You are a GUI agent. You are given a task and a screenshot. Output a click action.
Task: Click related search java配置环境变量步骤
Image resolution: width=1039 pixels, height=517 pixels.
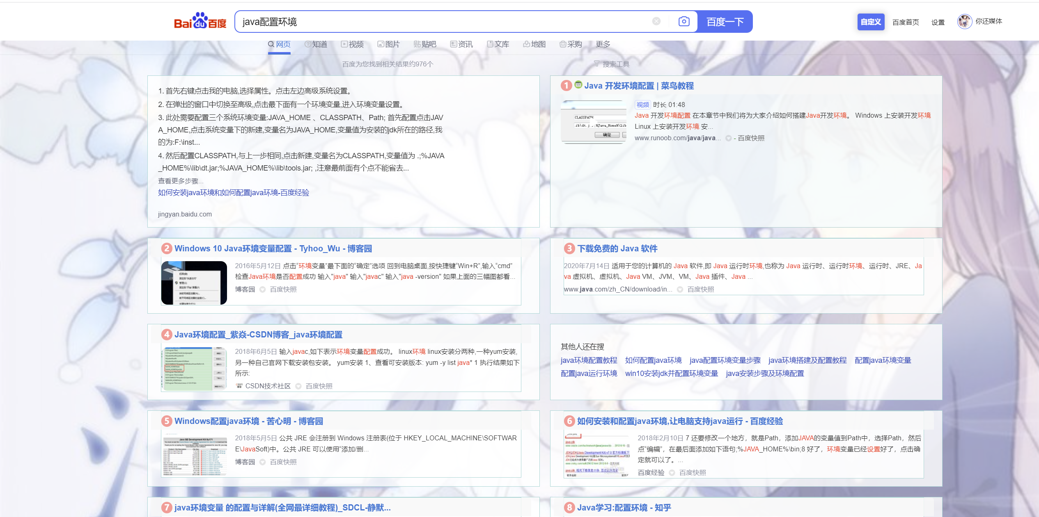[725, 360]
